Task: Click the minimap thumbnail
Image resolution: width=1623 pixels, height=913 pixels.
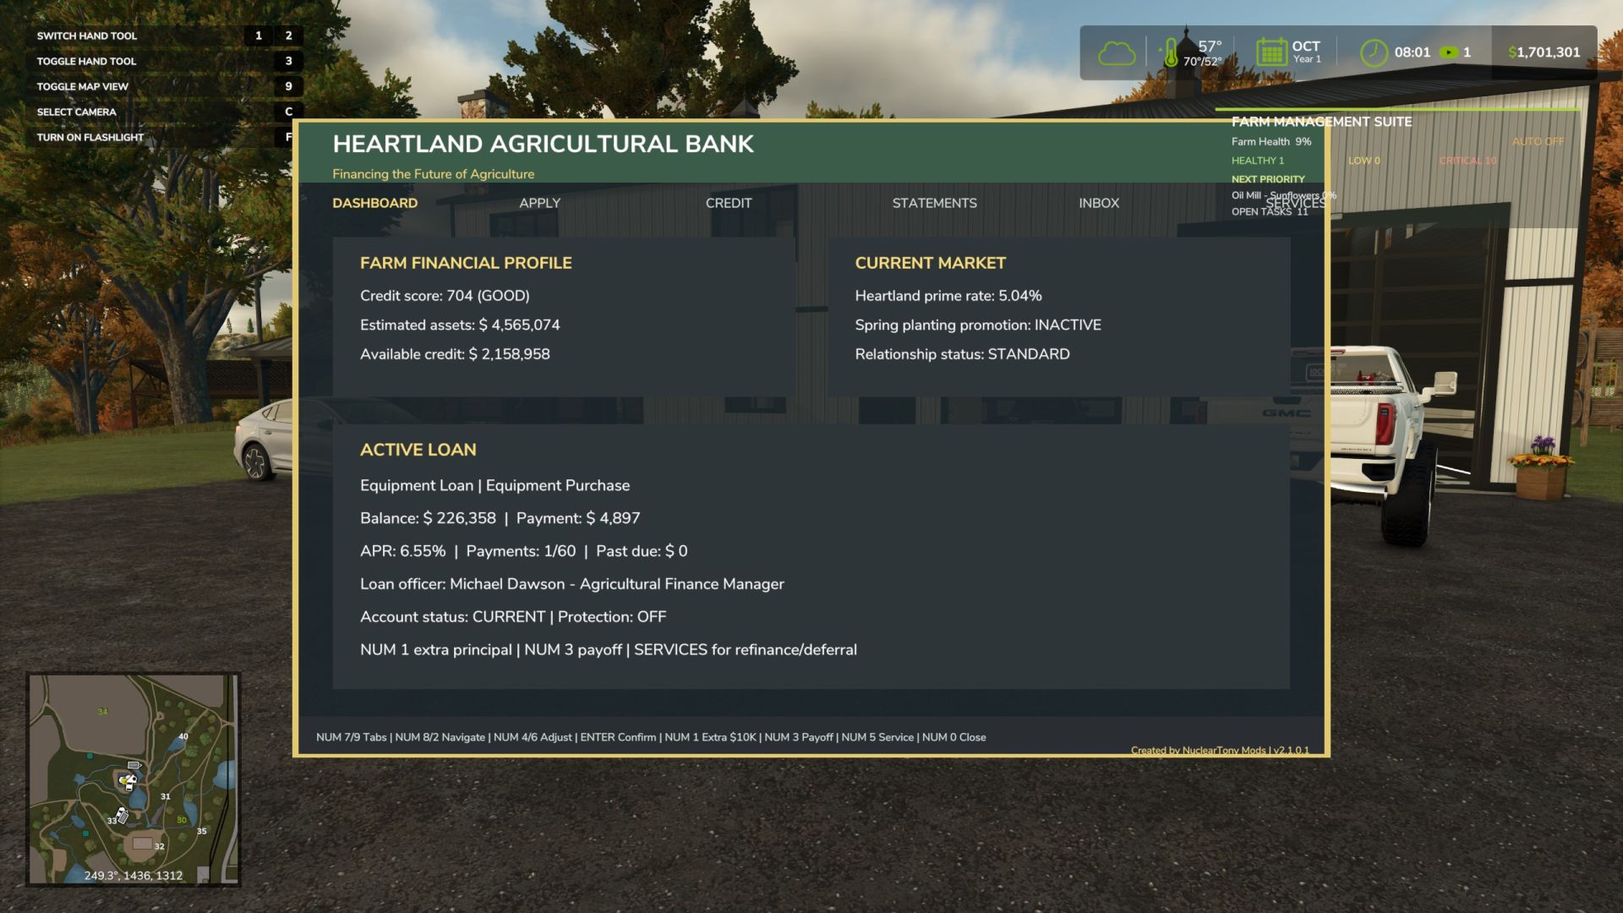Action: (x=133, y=779)
